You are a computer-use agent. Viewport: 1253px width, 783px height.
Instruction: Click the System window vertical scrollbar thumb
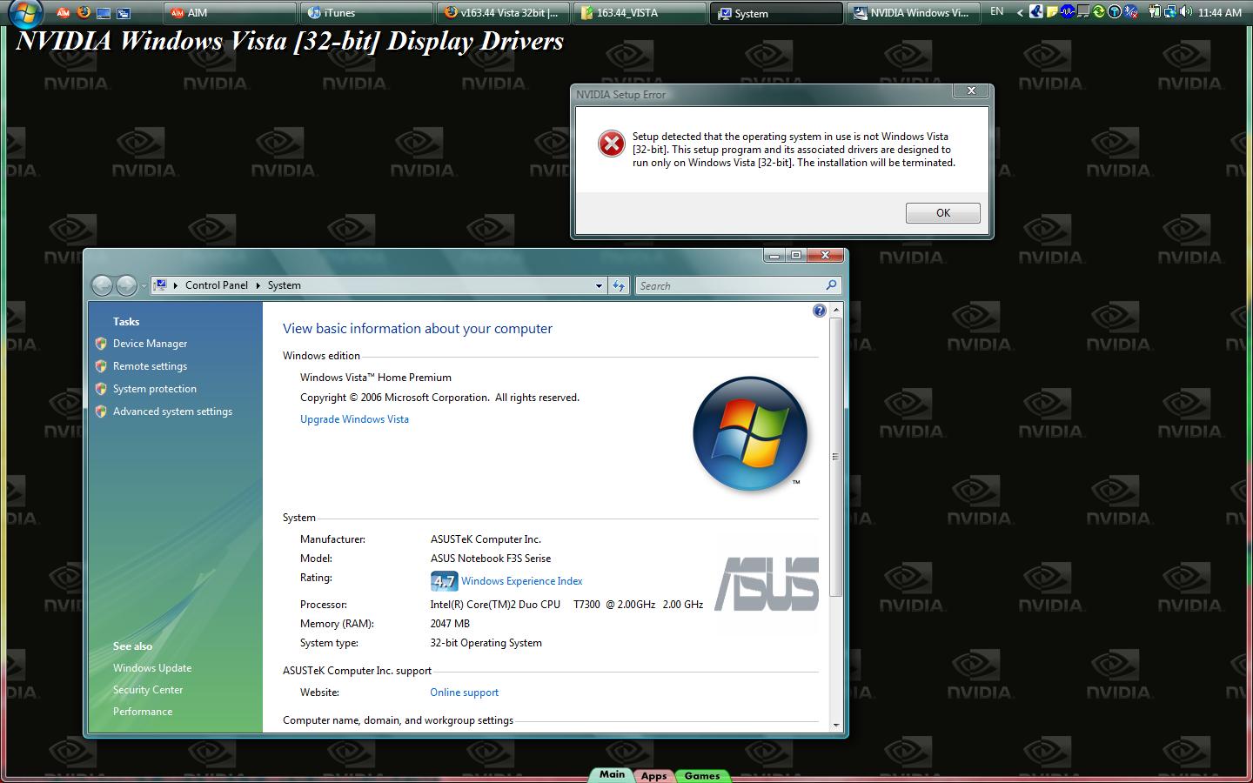pos(836,457)
